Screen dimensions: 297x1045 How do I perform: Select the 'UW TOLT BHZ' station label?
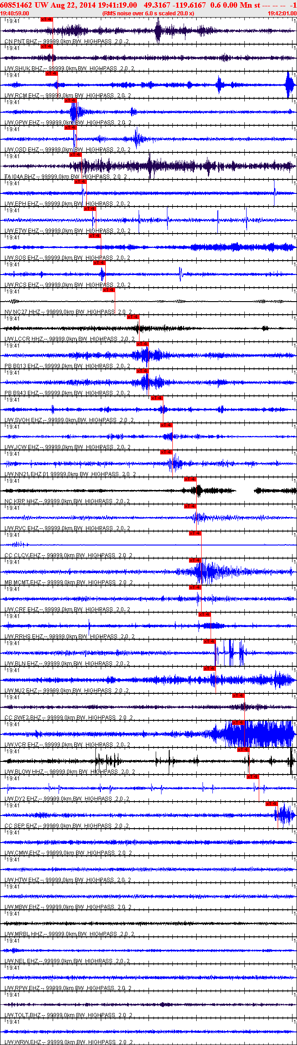23,1015
